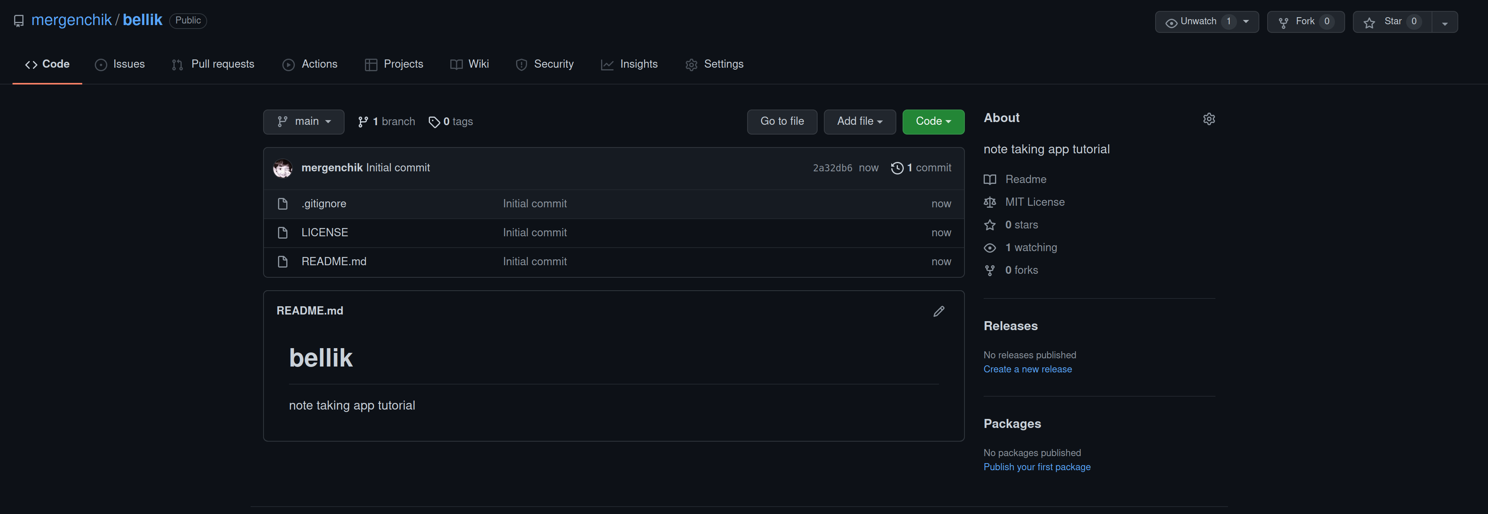Open Initial commit message in .gitignore row
This screenshot has height=514, width=1488.
(x=535, y=204)
